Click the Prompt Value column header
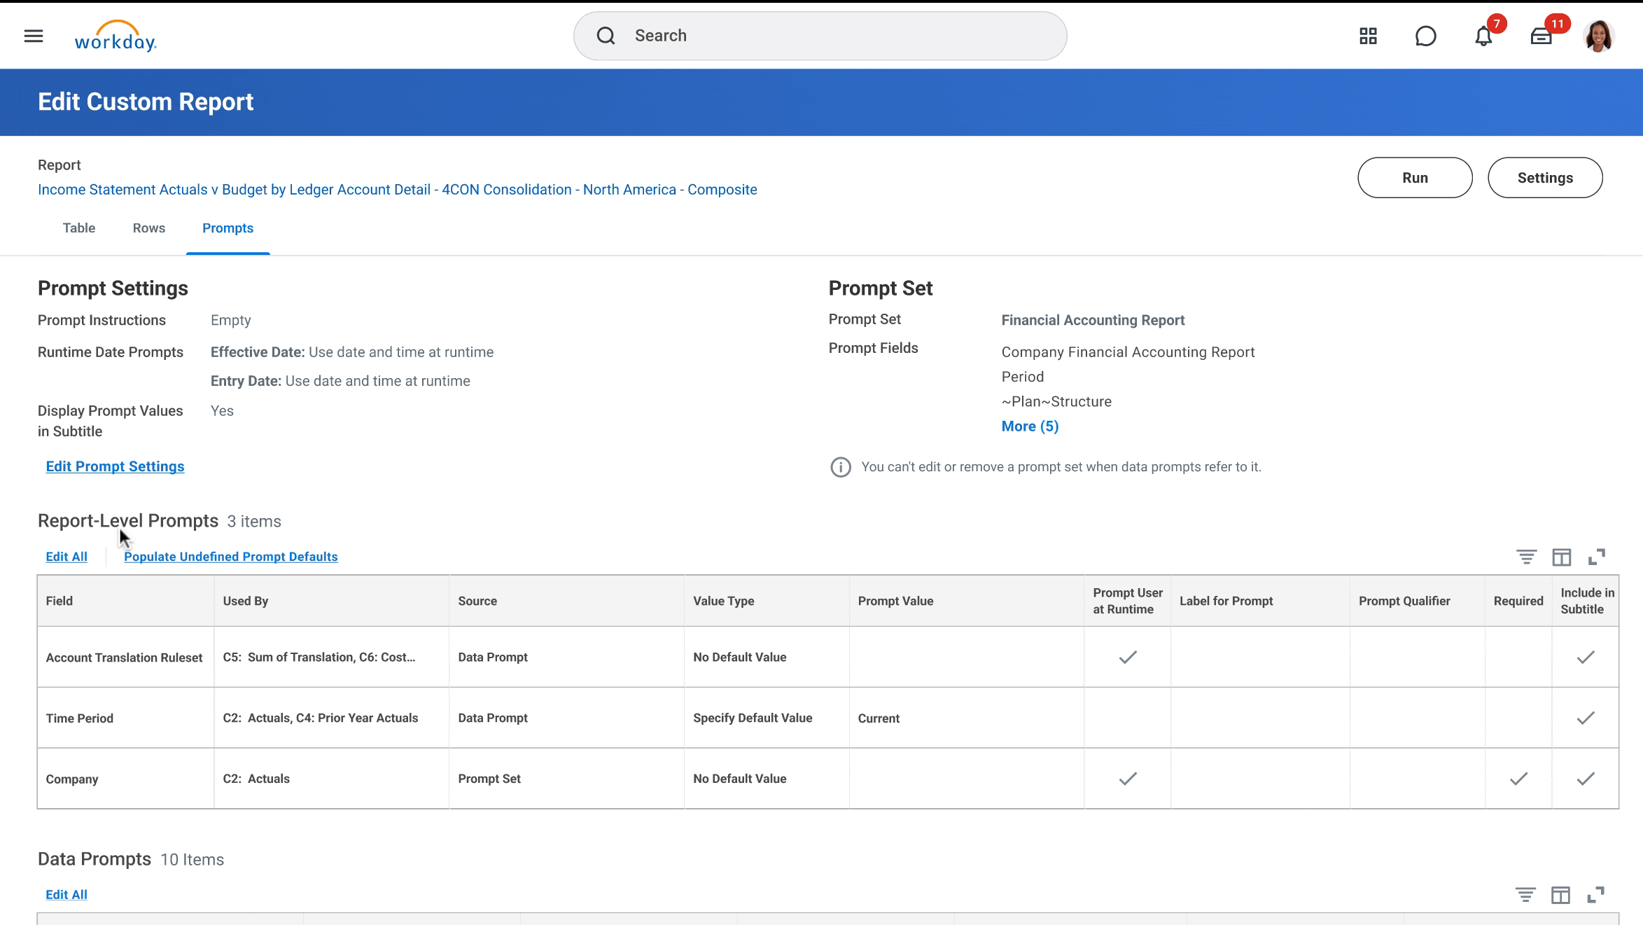The width and height of the screenshot is (1643, 925). click(967, 601)
